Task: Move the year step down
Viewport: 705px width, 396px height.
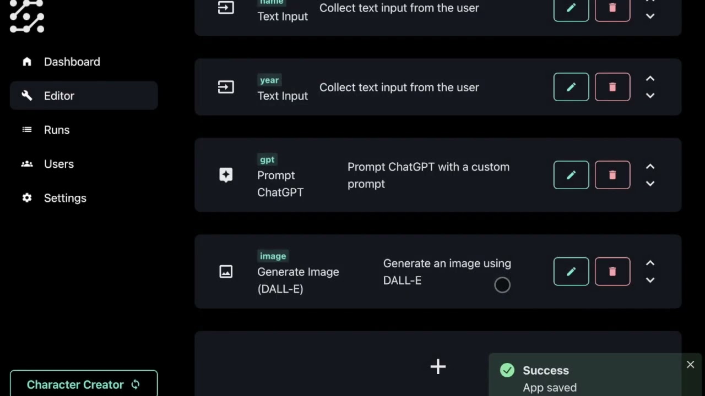Action: 650,96
